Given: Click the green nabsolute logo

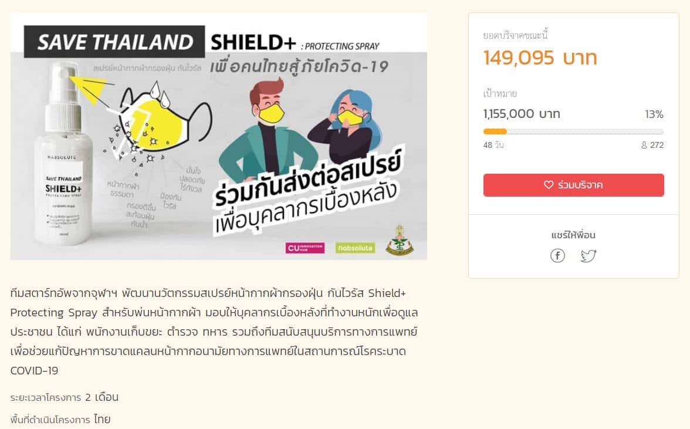Looking at the screenshot, I should (355, 248).
